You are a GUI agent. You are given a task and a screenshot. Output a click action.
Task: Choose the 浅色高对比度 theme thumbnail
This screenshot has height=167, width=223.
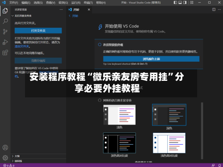coord(169,143)
